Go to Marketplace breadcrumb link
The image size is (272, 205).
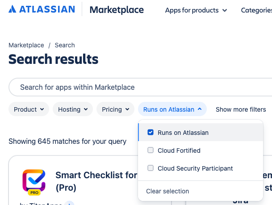(26, 45)
